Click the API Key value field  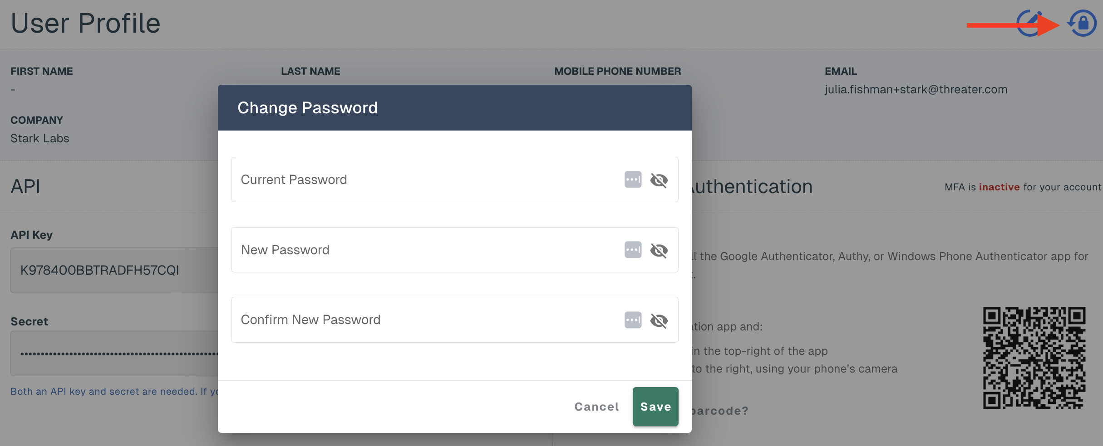pyautogui.click(x=114, y=270)
